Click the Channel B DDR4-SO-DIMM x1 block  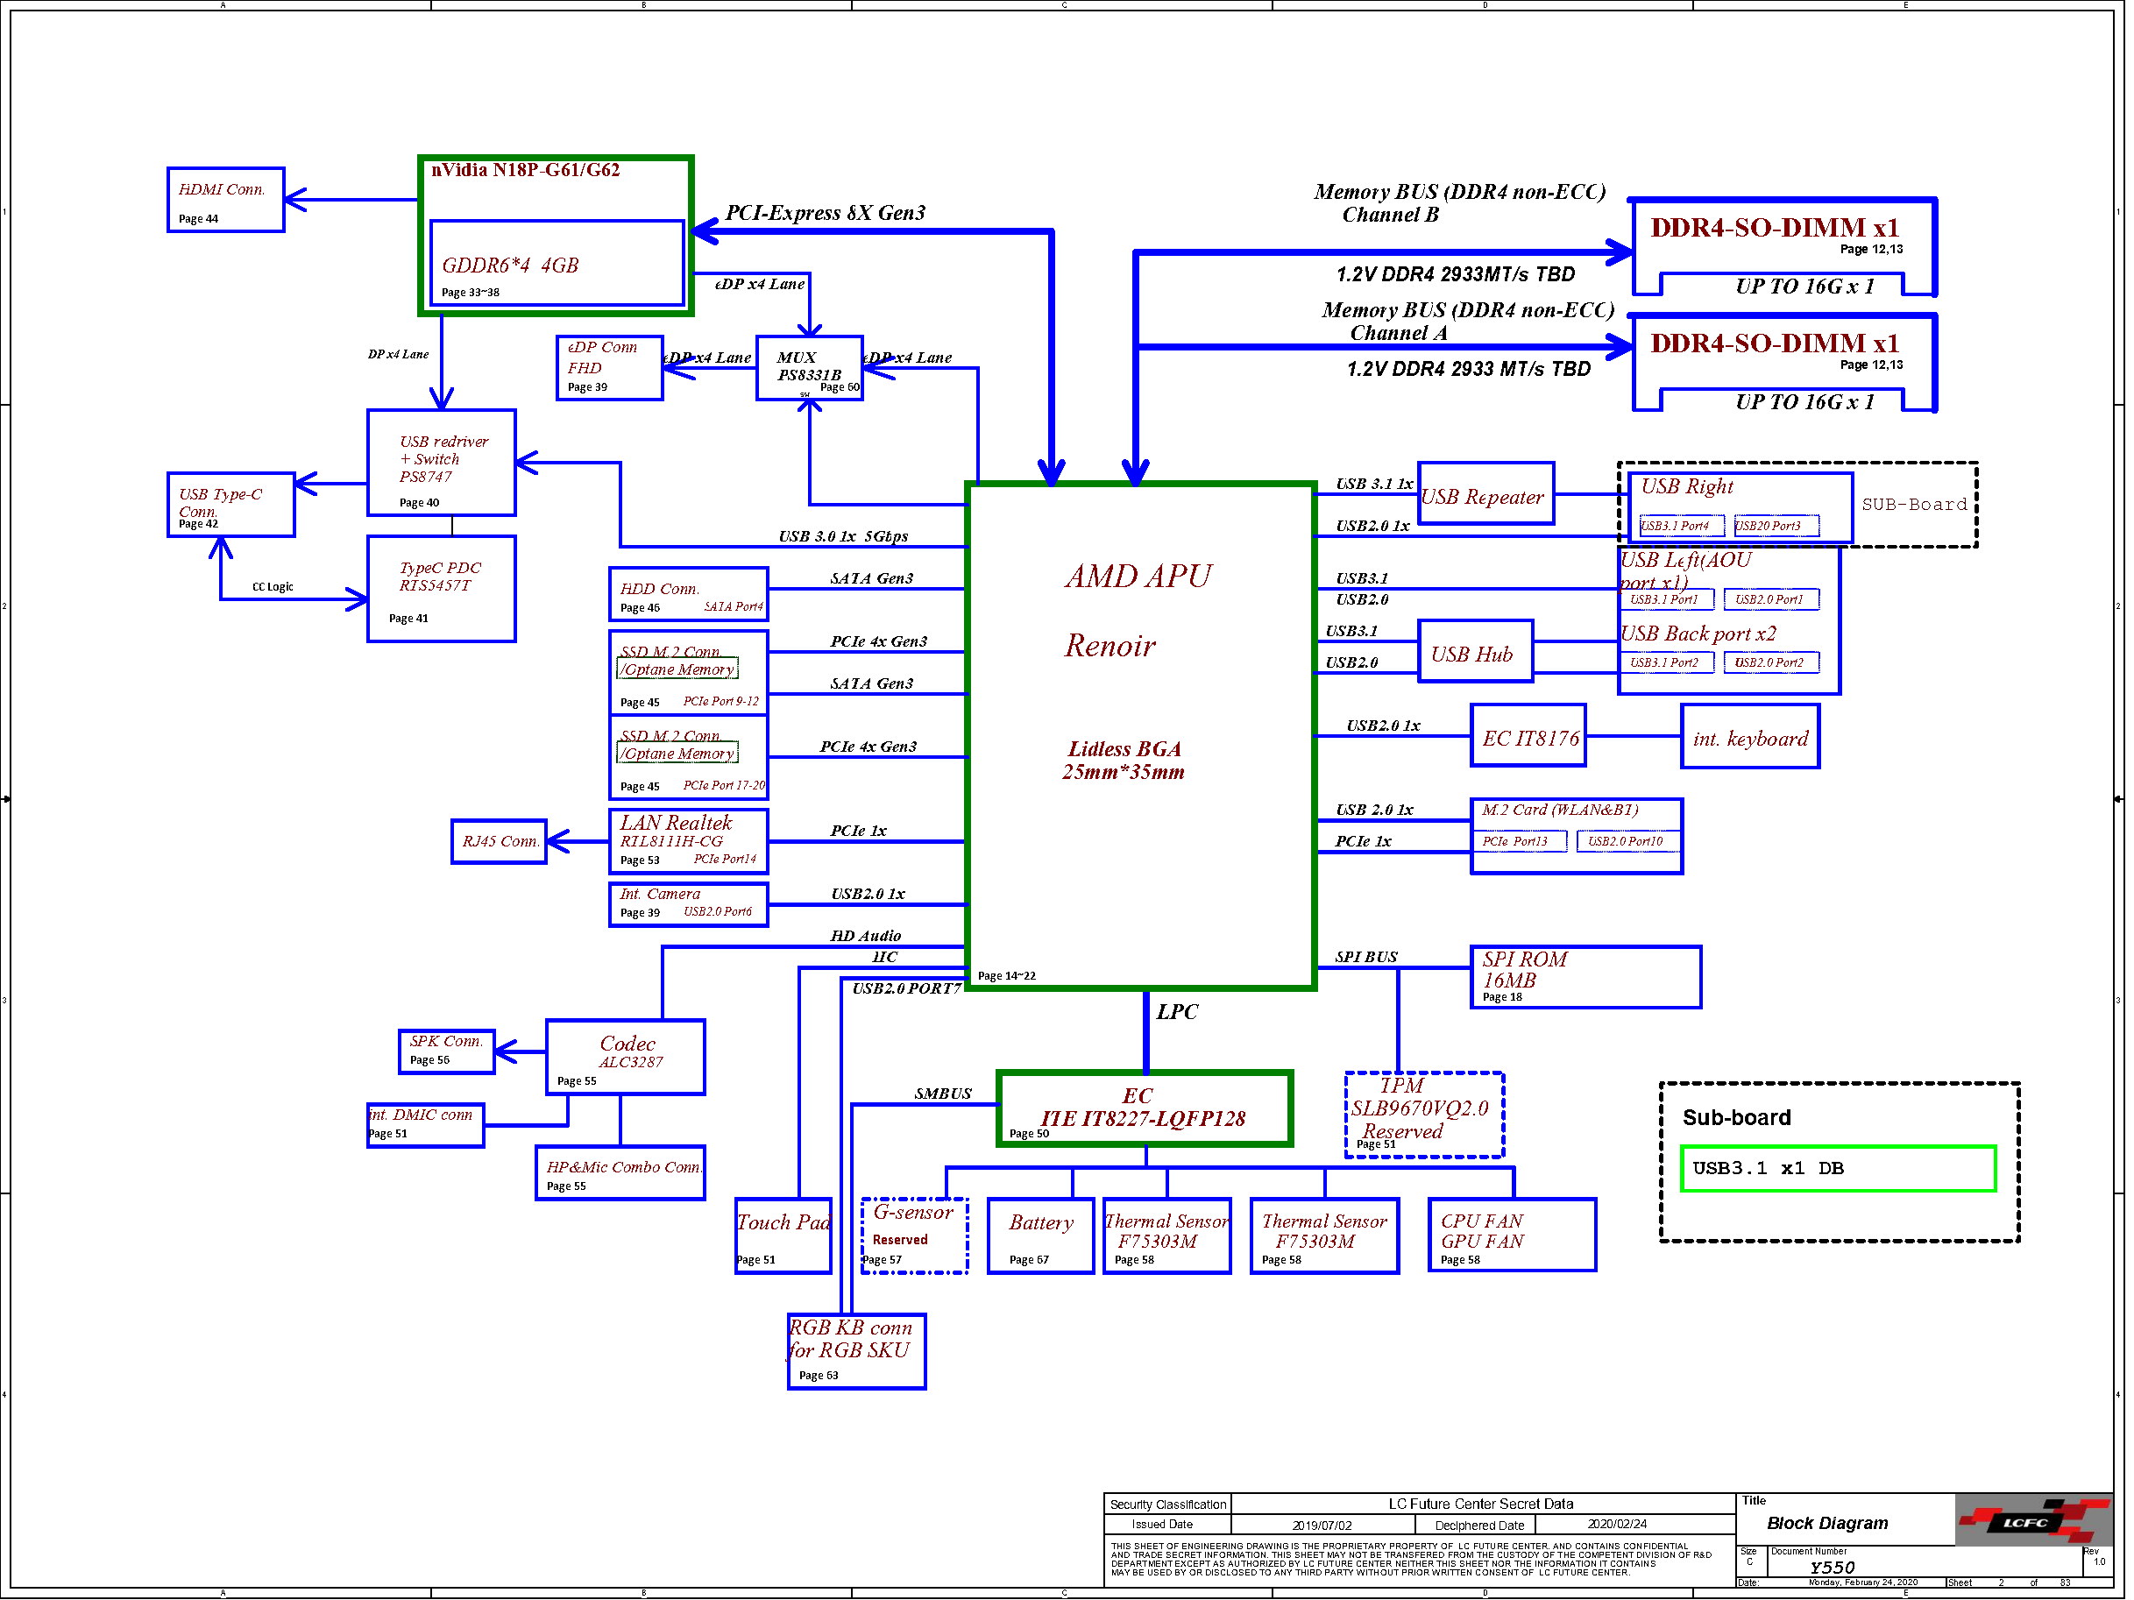(x=1783, y=249)
